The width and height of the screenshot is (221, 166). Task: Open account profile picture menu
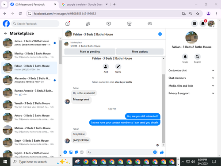tap(211, 23)
